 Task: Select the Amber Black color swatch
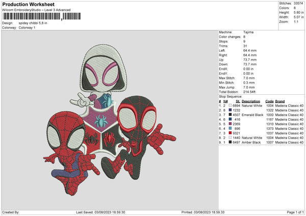[x=230, y=142]
